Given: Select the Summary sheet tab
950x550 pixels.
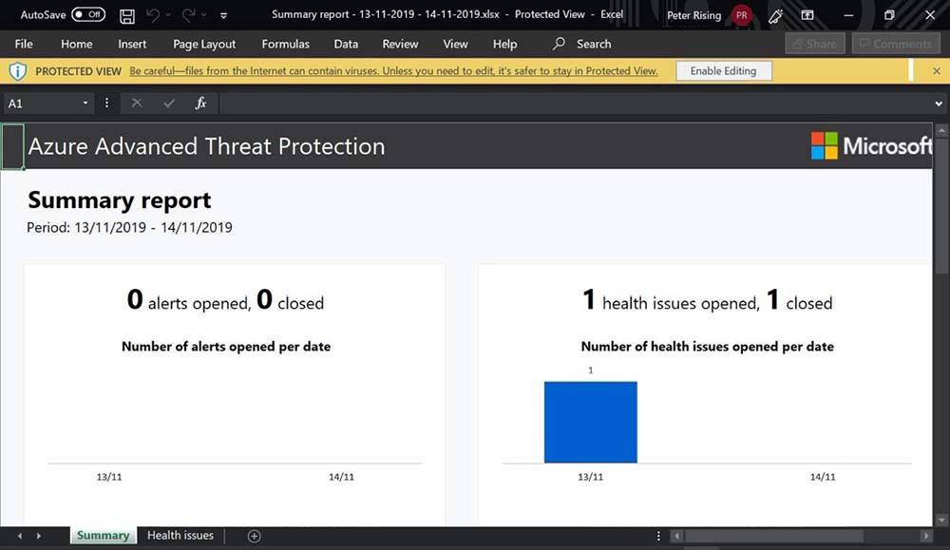Looking at the screenshot, I should coord(103,536).
